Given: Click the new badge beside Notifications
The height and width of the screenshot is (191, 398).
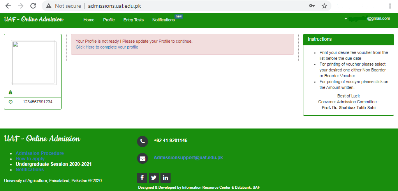Looking at the screenshot, I should [x=179, y=16].
